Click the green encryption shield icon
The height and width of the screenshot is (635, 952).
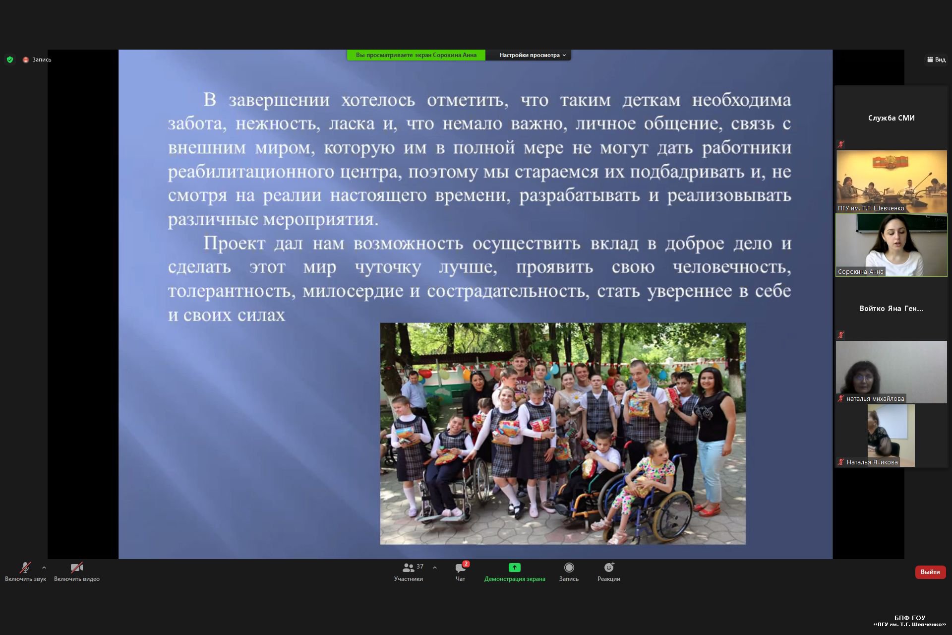[10, 60]
